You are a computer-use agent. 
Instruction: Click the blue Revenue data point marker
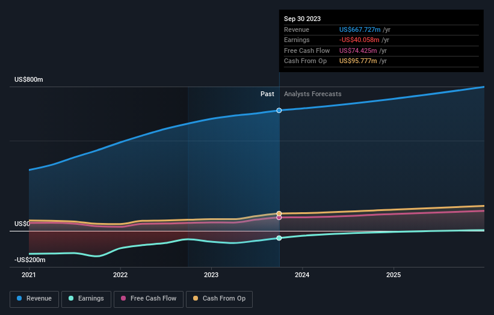pyautogui.click(x=279, y=111)
